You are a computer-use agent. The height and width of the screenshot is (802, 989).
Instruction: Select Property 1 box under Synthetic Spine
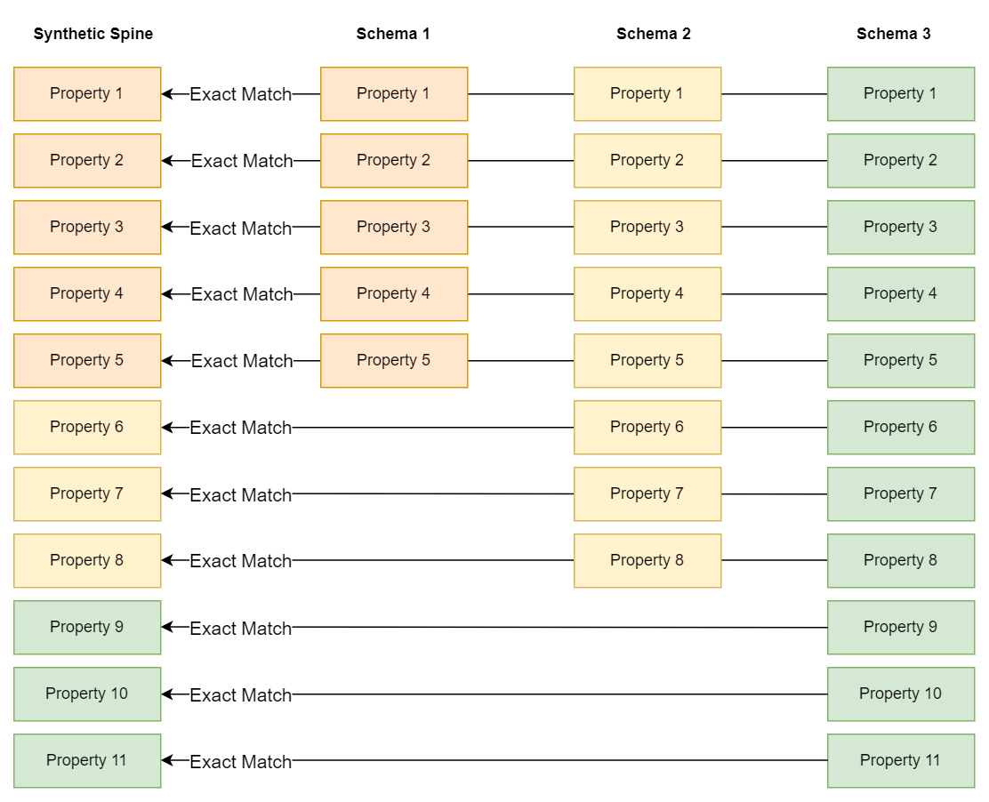coord(87,94)
